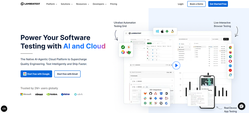Image resolution: width=249 pixels, height=113 pixels.
Task: Click the Rocket.Chat bubble icon
Action: tap(167, 98)
